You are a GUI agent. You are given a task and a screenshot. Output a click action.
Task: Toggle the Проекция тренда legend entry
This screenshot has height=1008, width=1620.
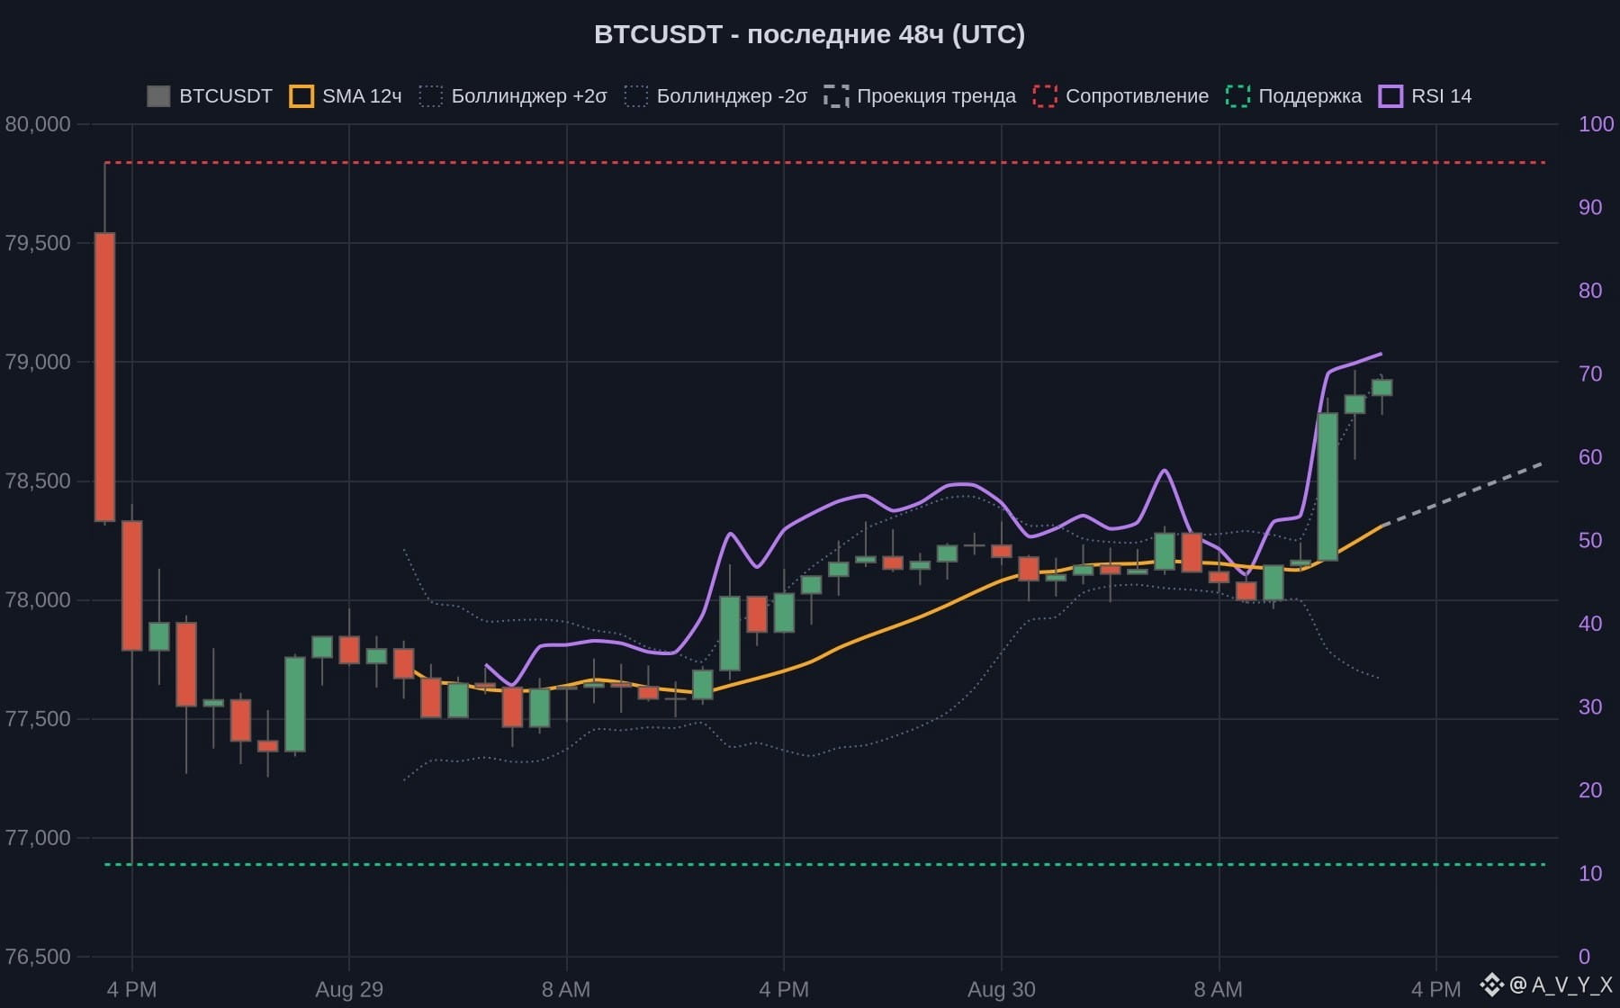(920, 96)
